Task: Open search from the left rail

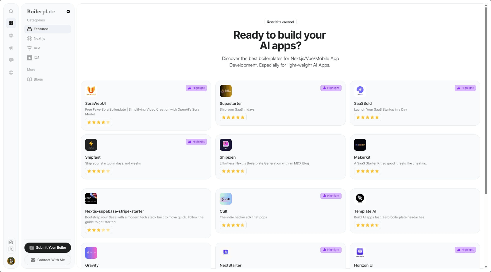Action: [x=11, y=12]
